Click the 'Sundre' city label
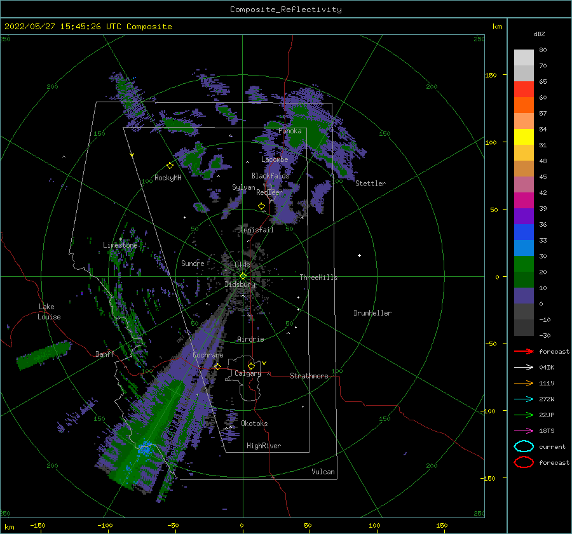 (x=193, y=263)
